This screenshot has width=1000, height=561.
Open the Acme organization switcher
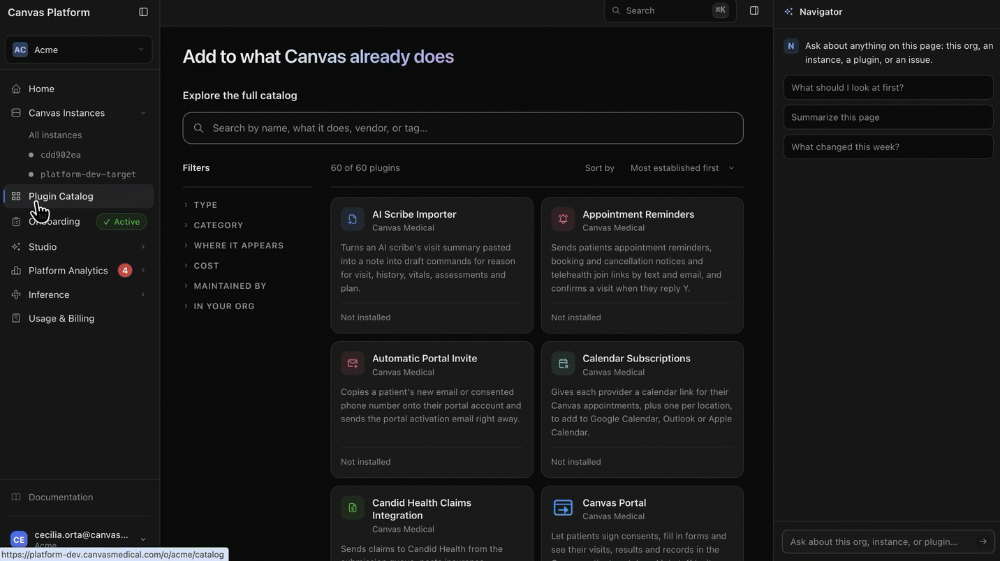(78, 50)
